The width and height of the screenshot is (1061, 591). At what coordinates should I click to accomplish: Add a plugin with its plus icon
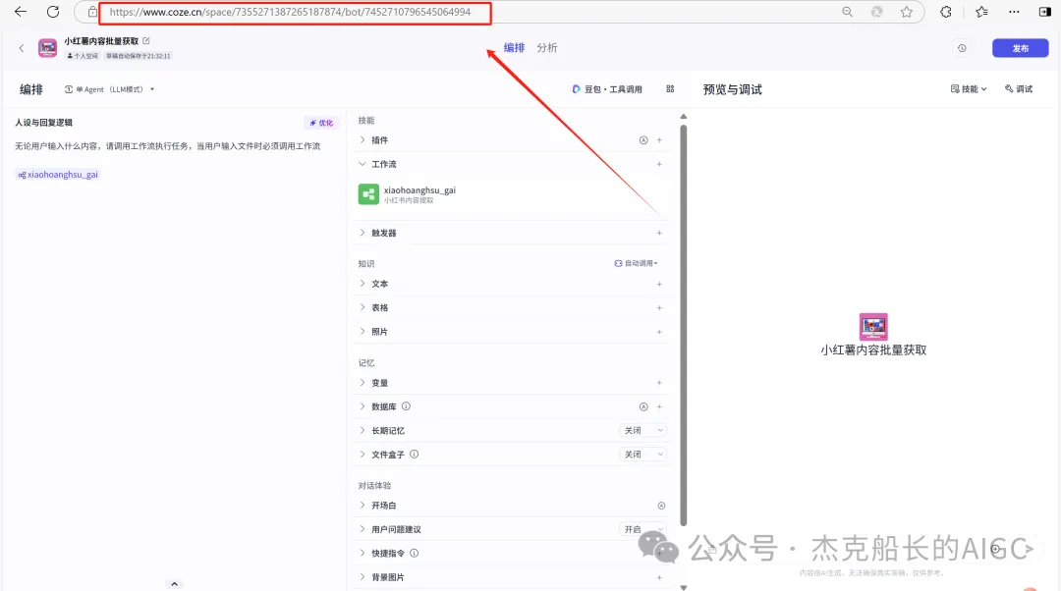coord(659,140)
